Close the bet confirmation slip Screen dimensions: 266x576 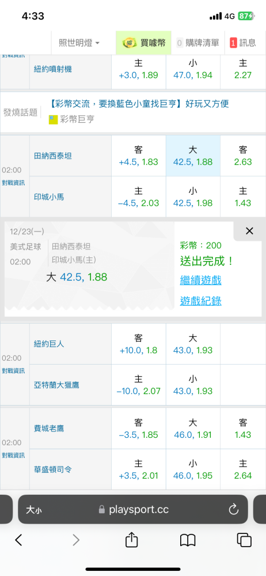[249, 231]
